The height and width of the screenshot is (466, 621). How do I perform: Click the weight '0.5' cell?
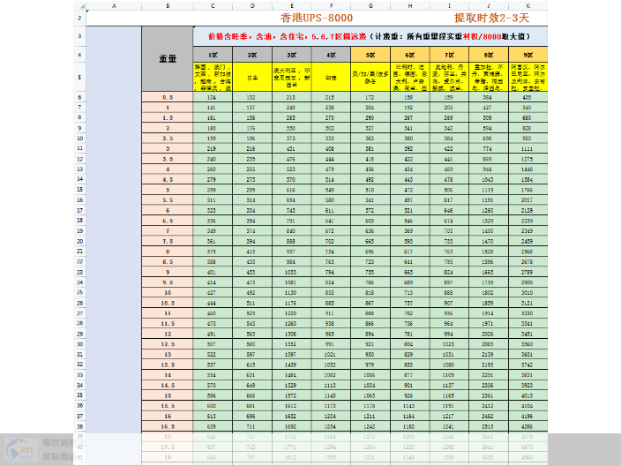tap(168, 97)
